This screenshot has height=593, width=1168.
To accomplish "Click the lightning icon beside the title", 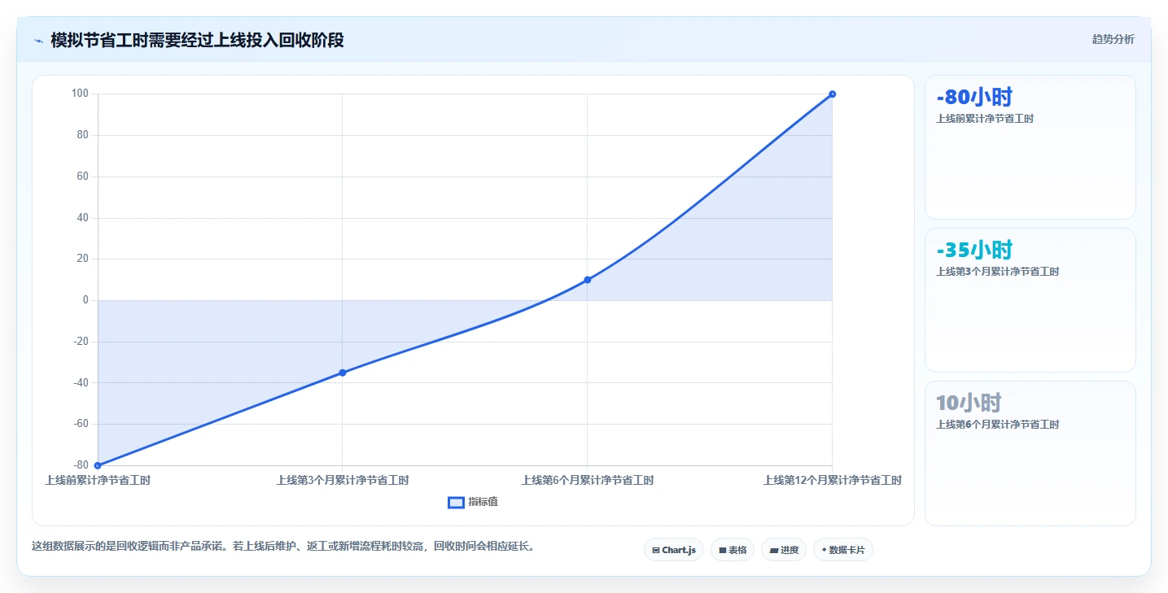I will (x=38, y=40).
